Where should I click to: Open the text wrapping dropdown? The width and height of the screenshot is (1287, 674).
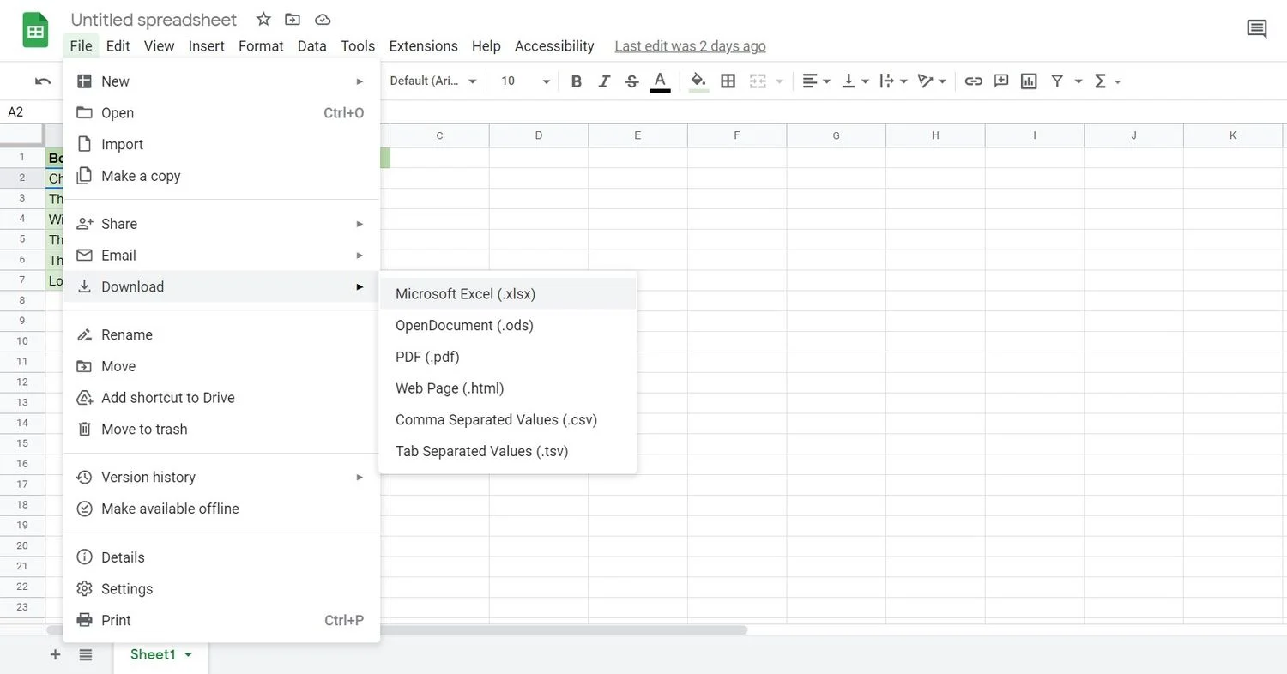coord(894,81)
